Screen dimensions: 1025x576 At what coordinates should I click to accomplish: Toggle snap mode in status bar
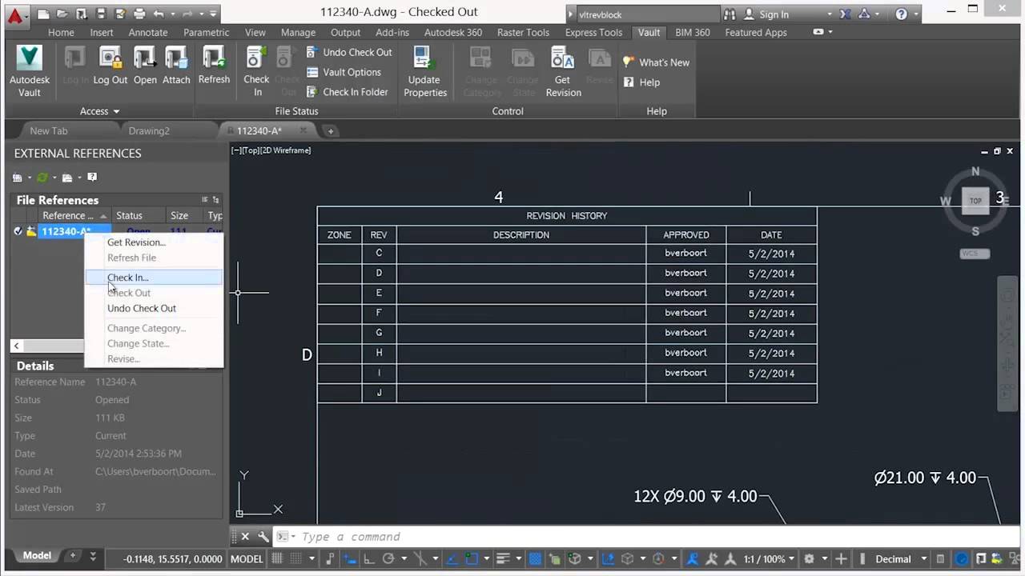click(295, 558)
